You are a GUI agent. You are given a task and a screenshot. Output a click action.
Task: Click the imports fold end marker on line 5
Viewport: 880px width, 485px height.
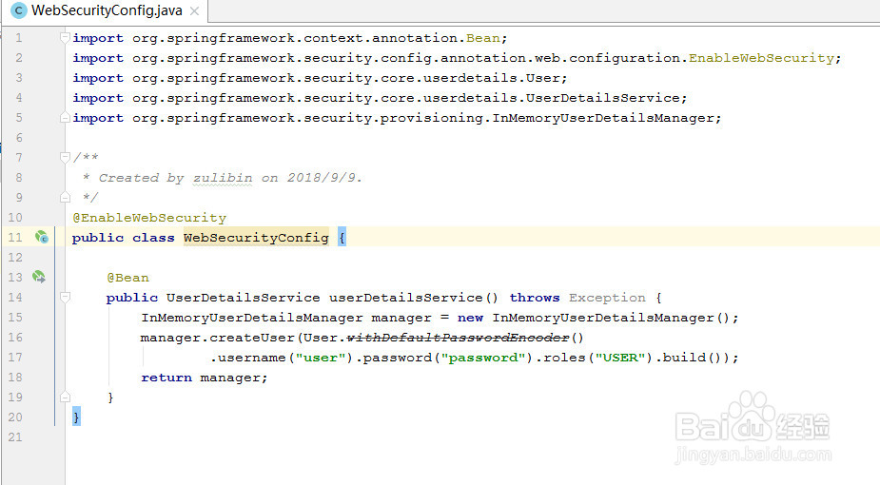pos(65,118)
